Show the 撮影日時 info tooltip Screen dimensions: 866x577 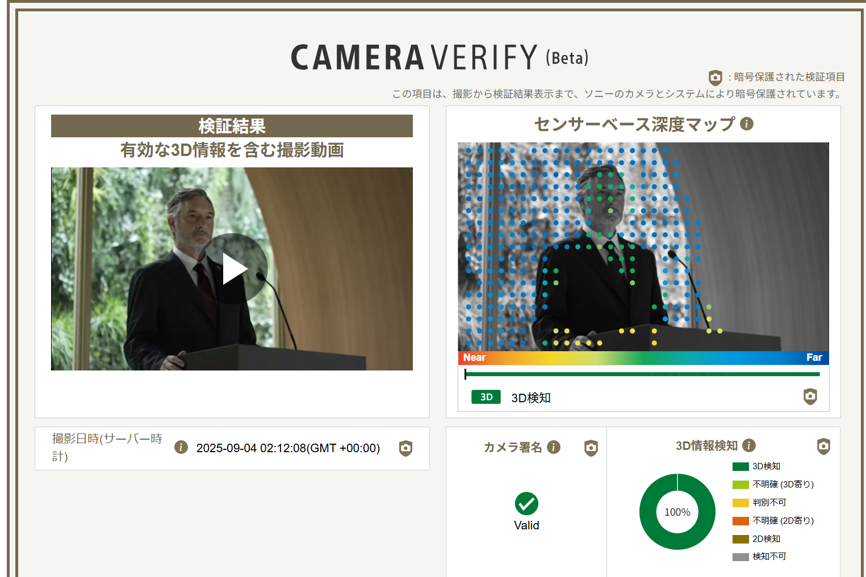point(181,448)
